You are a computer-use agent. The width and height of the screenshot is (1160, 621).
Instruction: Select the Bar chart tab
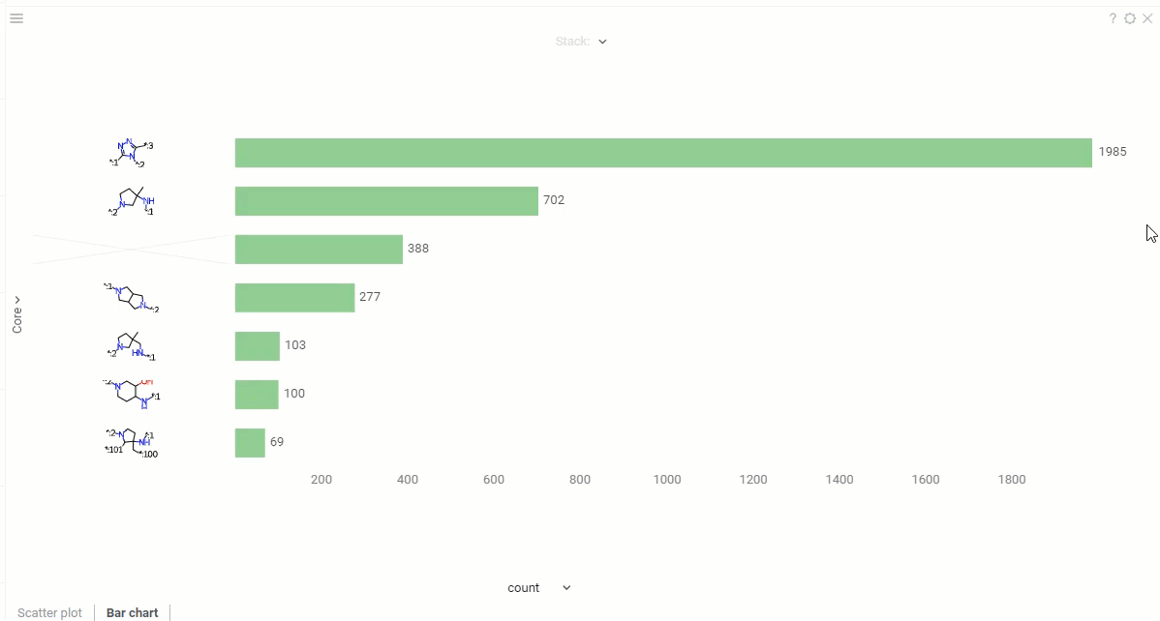pos(132,612)
